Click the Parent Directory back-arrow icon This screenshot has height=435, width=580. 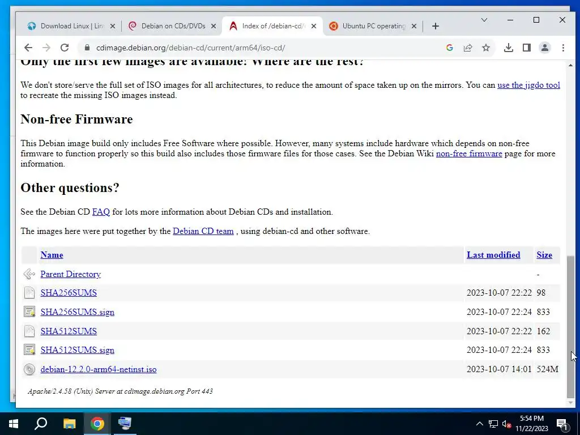29,274
